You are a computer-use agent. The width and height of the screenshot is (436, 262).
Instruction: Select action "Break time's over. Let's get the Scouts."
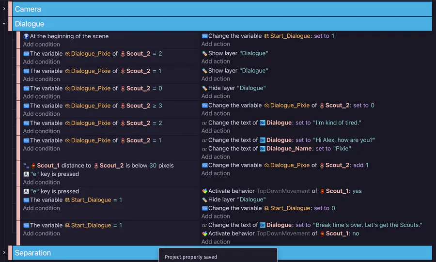point(312,225)
